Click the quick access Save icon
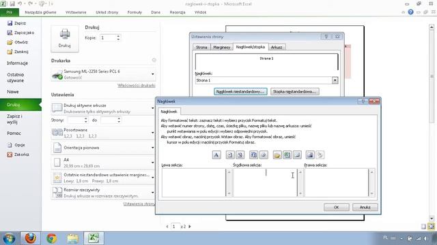This screenshot has height=245, width=437. (x=12, y=4)
